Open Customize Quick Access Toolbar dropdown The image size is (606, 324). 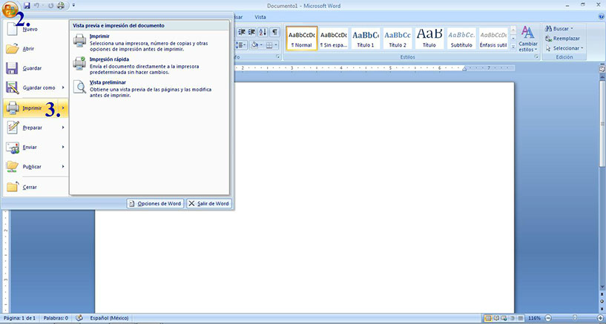click(74, 5)
